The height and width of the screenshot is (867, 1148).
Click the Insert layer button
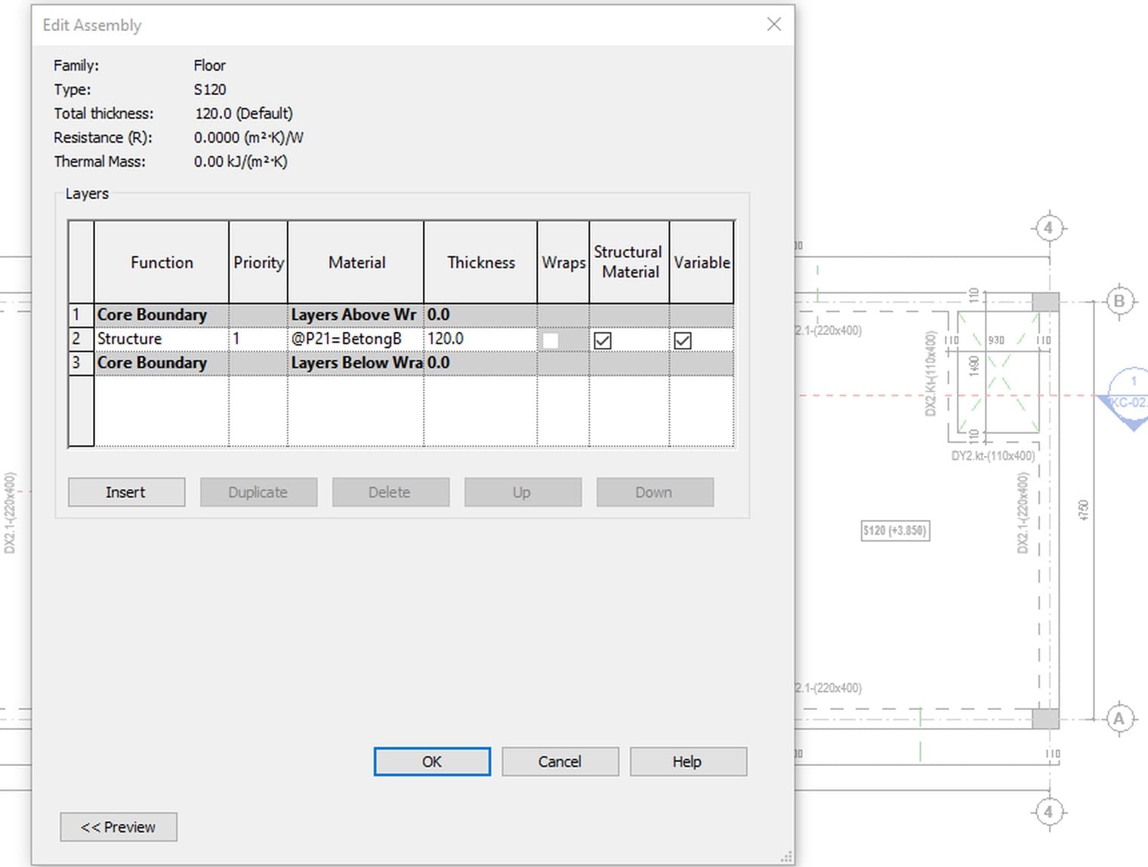click(x=126, y=492)
